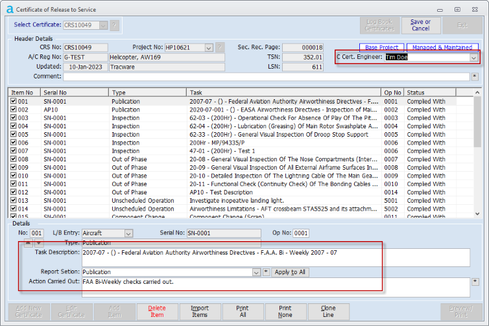Click the Task Description text box
The height and width of the screenshot is (326, 489).
(x=276, y=257)
